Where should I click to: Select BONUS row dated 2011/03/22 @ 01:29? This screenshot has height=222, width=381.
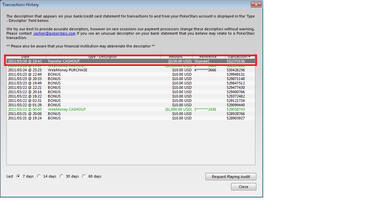[131, 105]
